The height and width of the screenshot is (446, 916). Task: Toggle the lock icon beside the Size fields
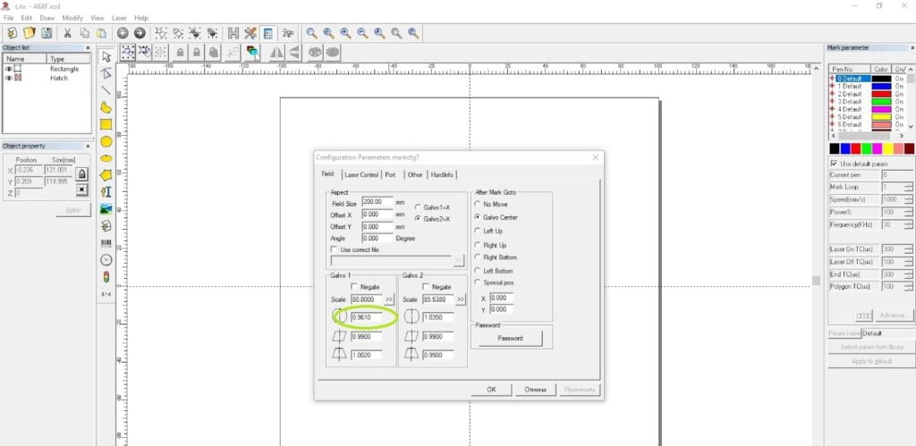coord(81,174)
